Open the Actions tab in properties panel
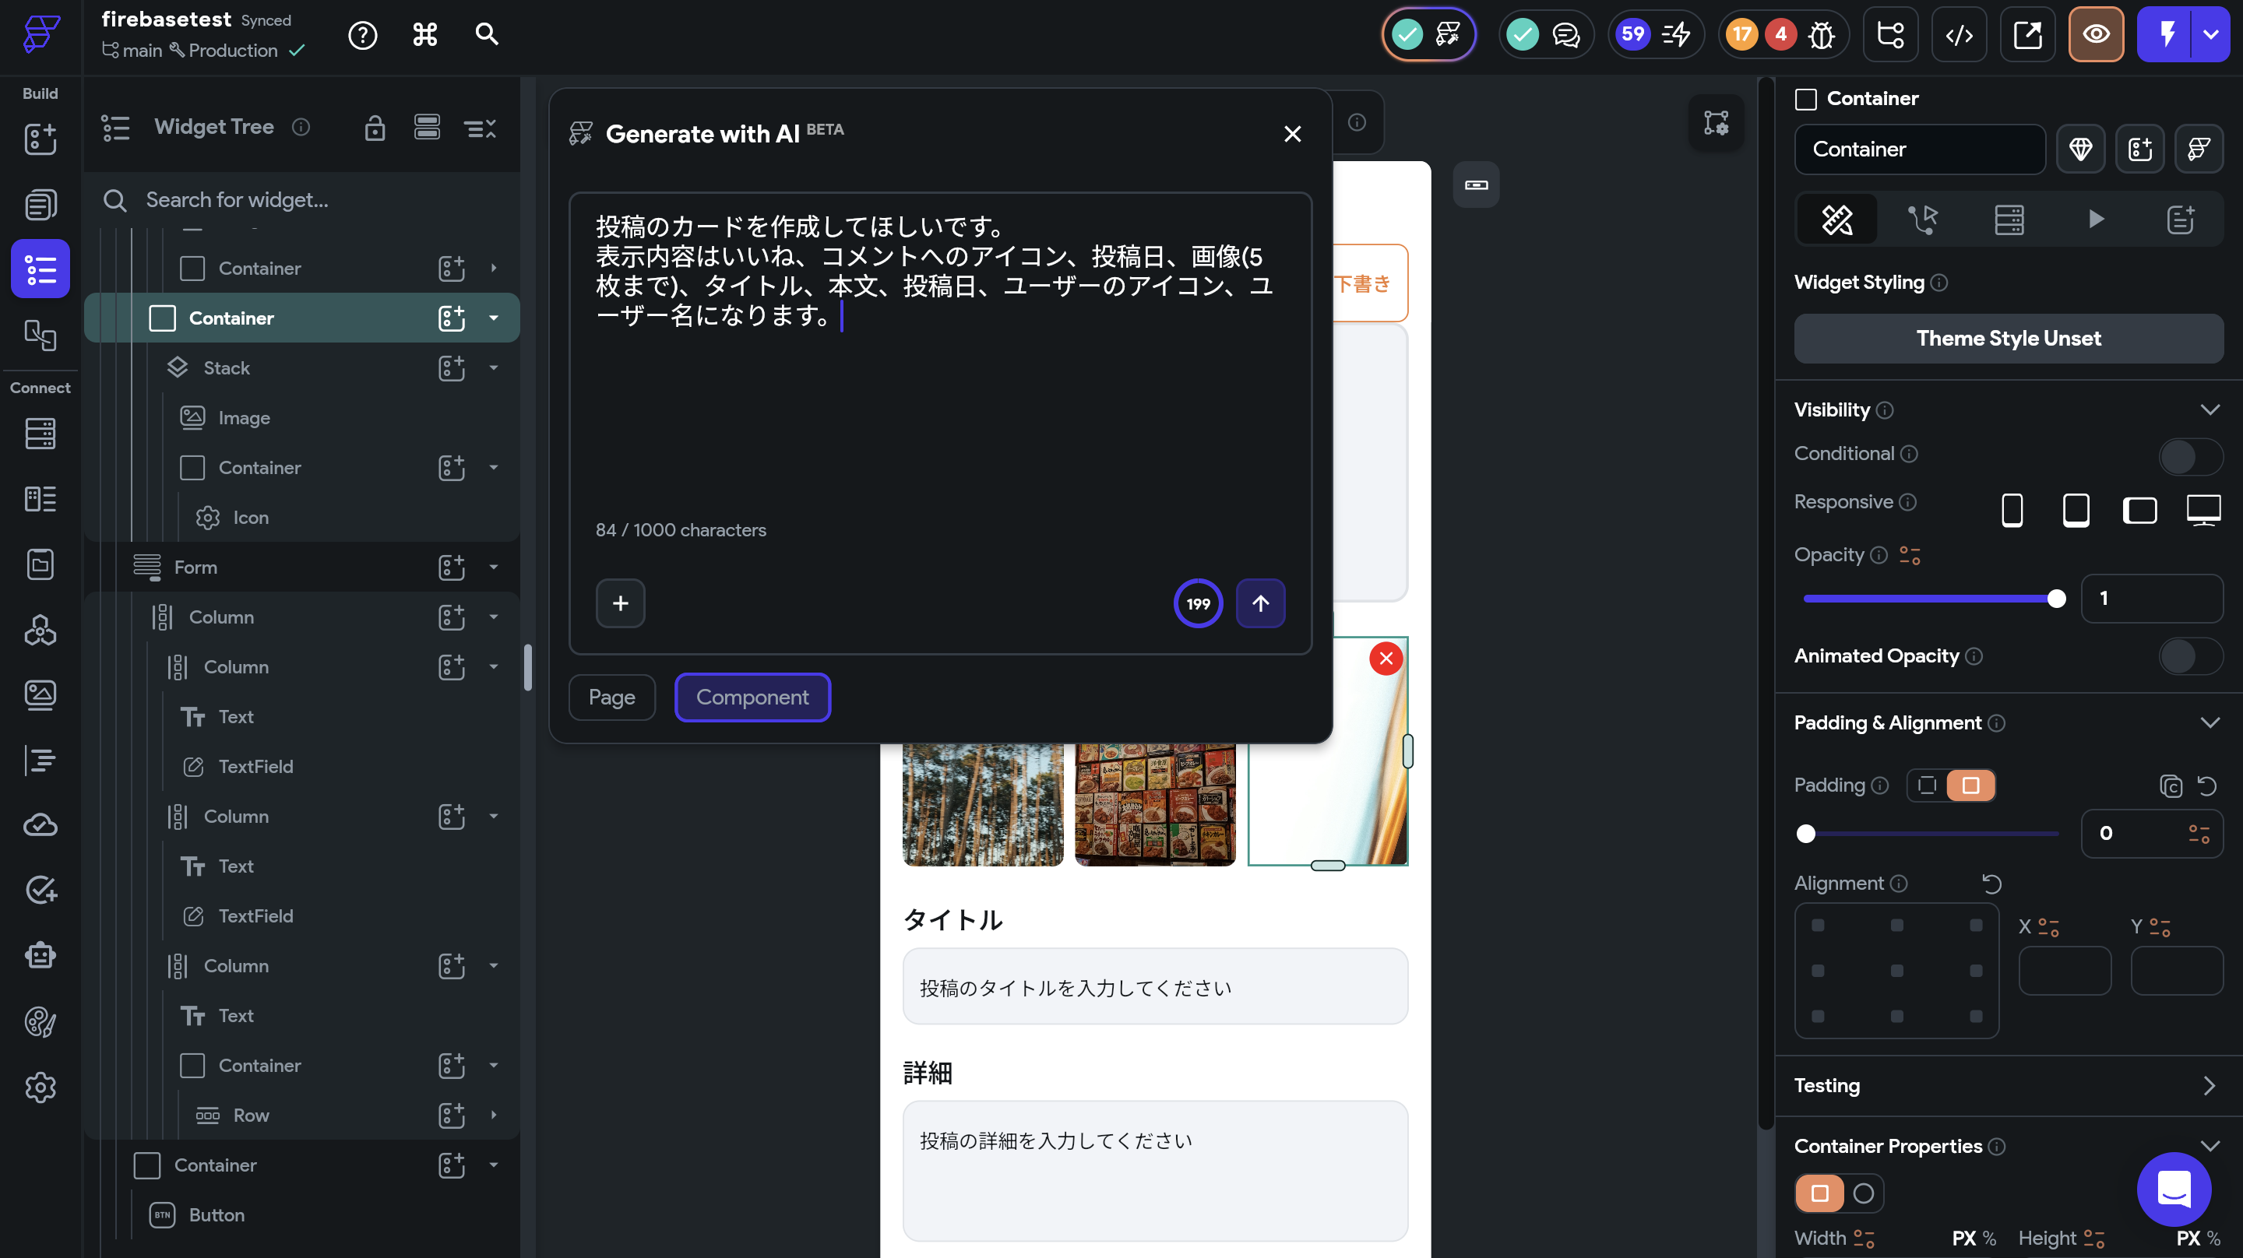 coord(1924,220)
